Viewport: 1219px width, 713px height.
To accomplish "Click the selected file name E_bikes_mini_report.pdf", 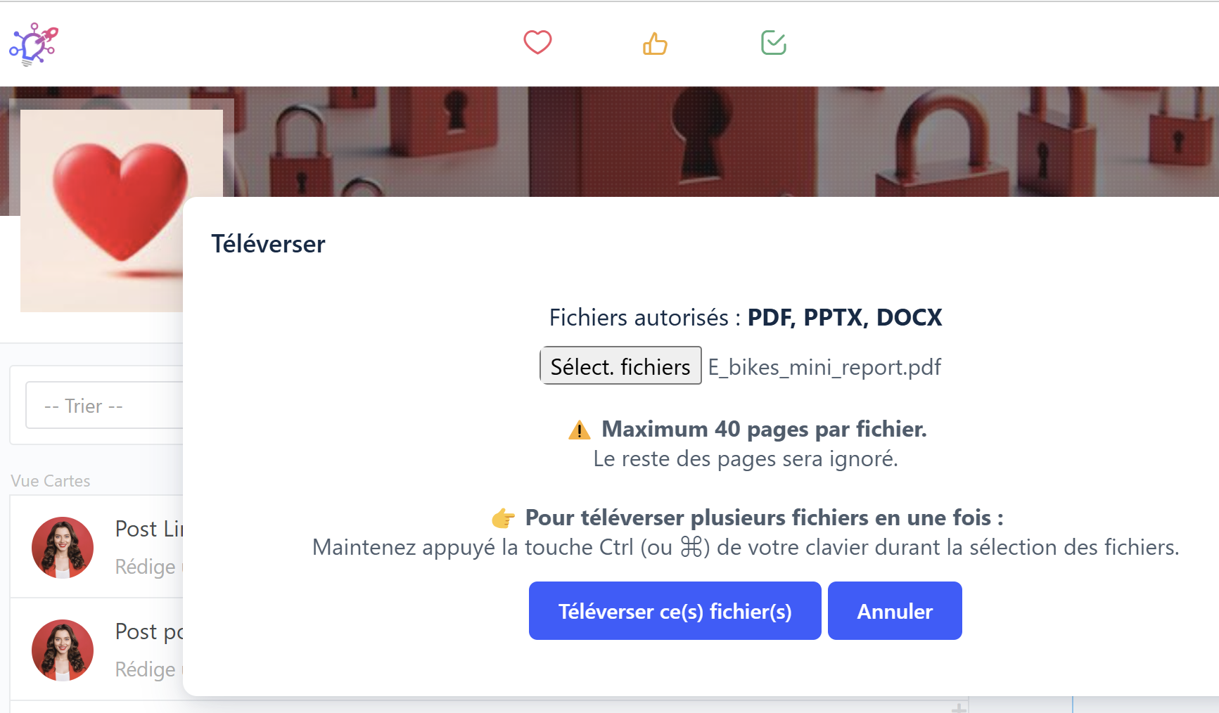I will [824, 367].
